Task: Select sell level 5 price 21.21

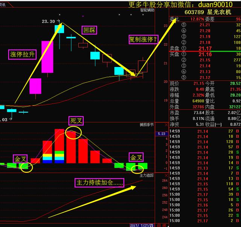Action: 205,25
